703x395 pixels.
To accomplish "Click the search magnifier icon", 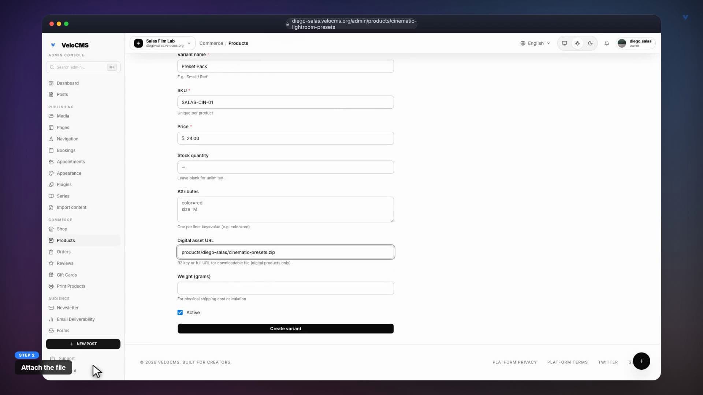I will (x=52, y=67).
